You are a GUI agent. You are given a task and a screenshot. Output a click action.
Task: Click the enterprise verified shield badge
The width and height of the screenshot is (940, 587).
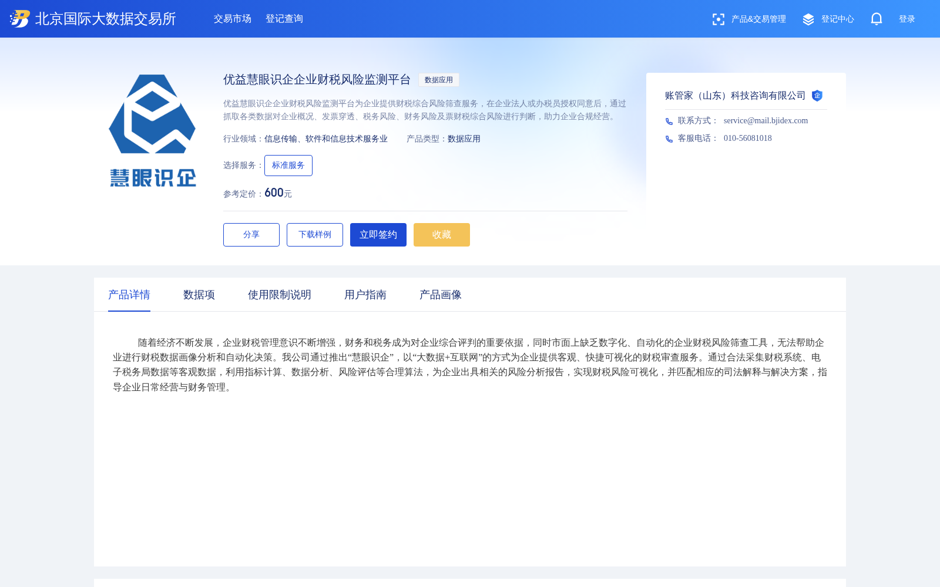[x=817, y=96]
